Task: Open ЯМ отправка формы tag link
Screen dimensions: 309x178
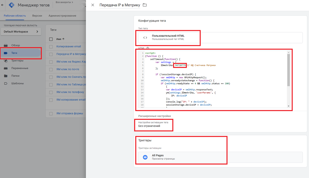Action: 70,114
